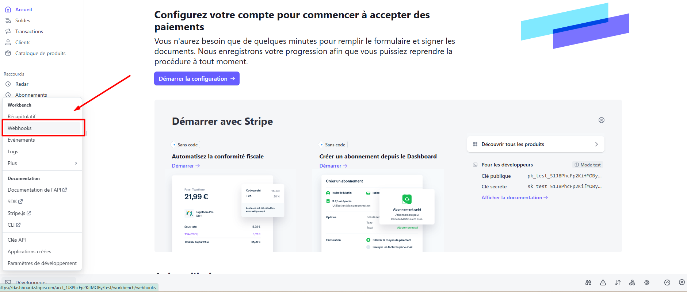Click the Radar clock icon
Screen dimensions: 687x292
pyautogui.click(x=8, y=84)
